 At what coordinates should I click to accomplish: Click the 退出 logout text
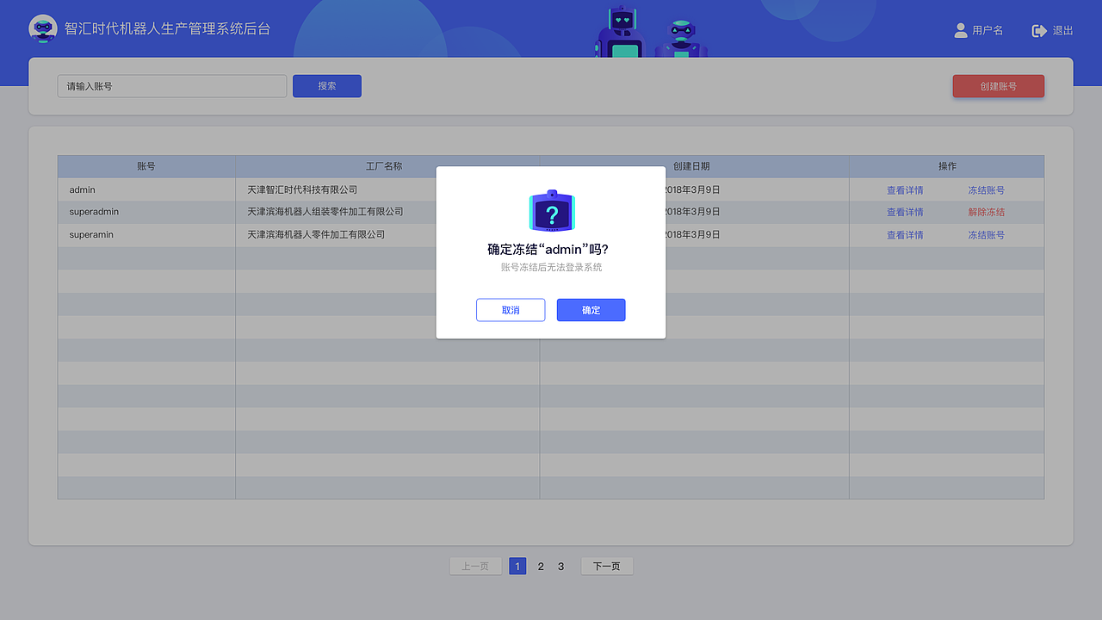(1062, 30)
